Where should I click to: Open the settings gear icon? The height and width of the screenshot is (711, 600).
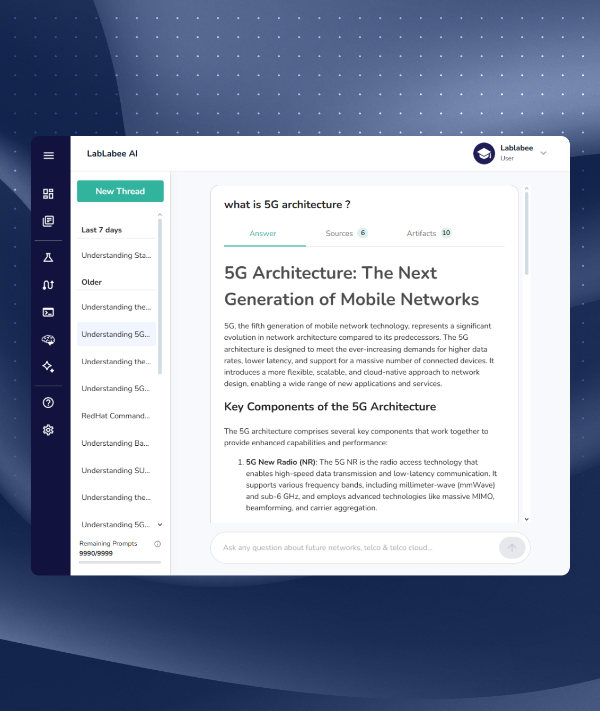click(x=48, y=430)
